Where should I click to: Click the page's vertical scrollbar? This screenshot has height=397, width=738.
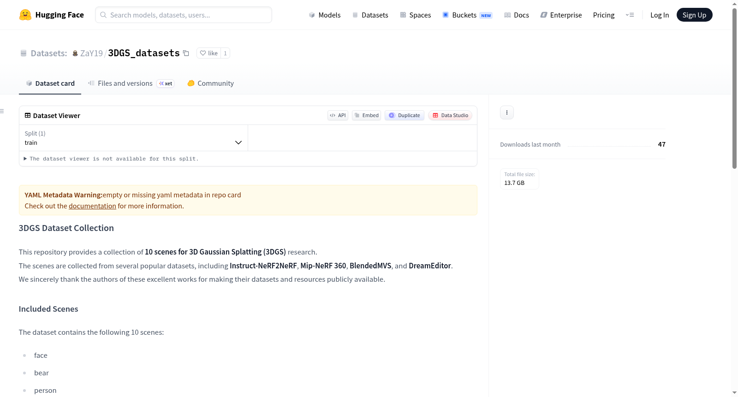(x=734, y=88)
